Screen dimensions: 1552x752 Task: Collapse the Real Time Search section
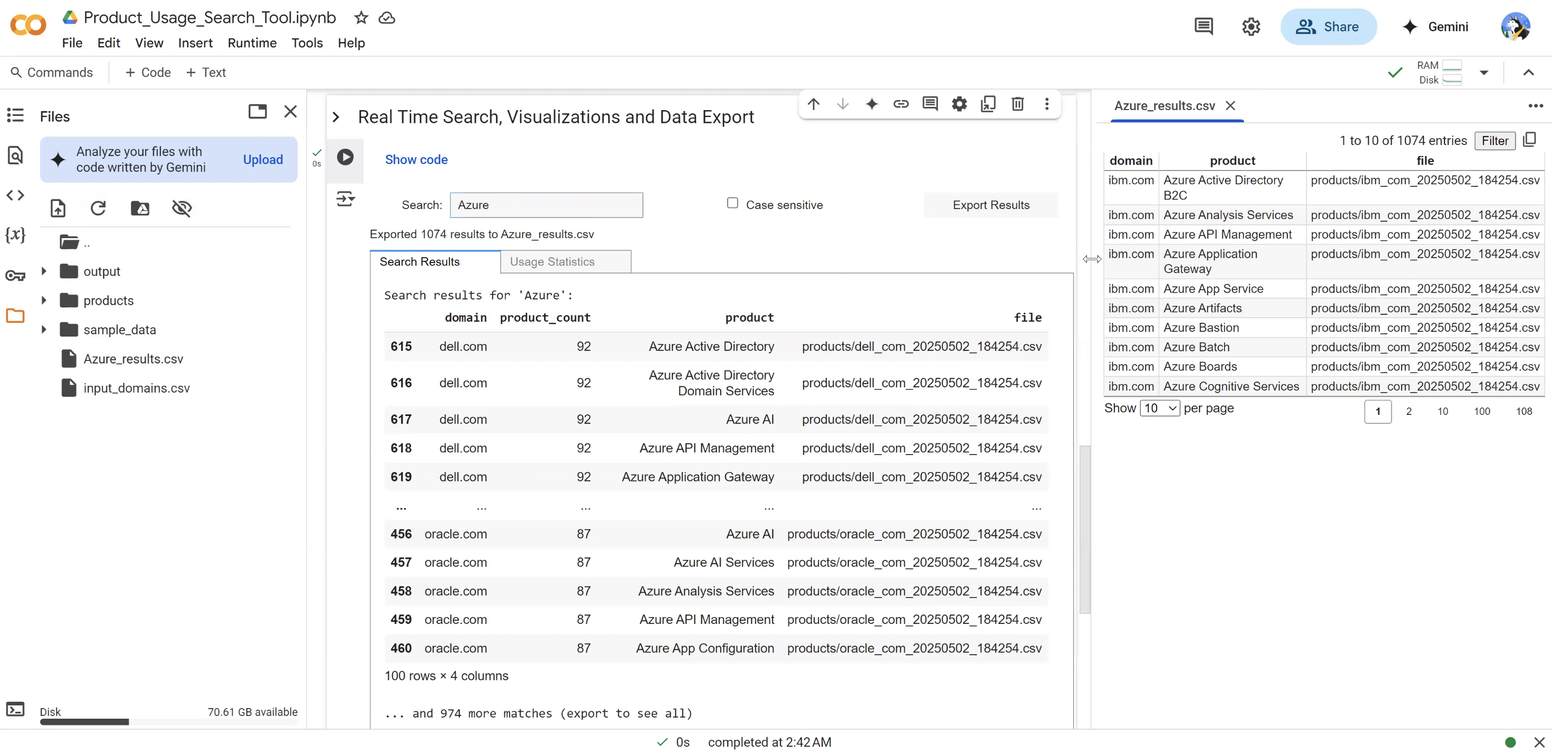click(x=336, y=117)
